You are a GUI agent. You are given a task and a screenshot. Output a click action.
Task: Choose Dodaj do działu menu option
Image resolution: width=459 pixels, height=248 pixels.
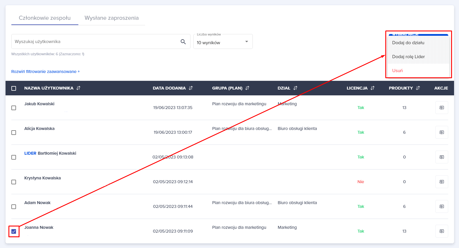pyautogui.click(x=408, y=43)
